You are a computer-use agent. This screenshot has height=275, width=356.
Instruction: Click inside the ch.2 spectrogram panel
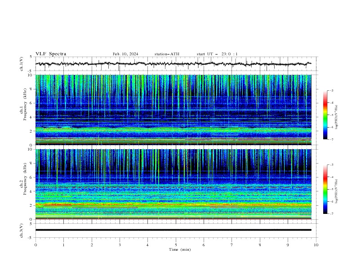[x=173, y=184]
